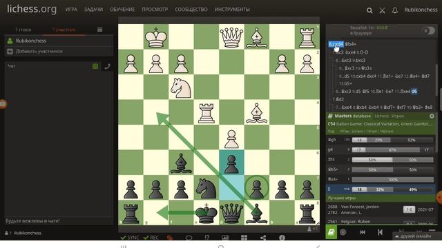Open the comment bubble icon
442x248 pixels.
(189, 238)
